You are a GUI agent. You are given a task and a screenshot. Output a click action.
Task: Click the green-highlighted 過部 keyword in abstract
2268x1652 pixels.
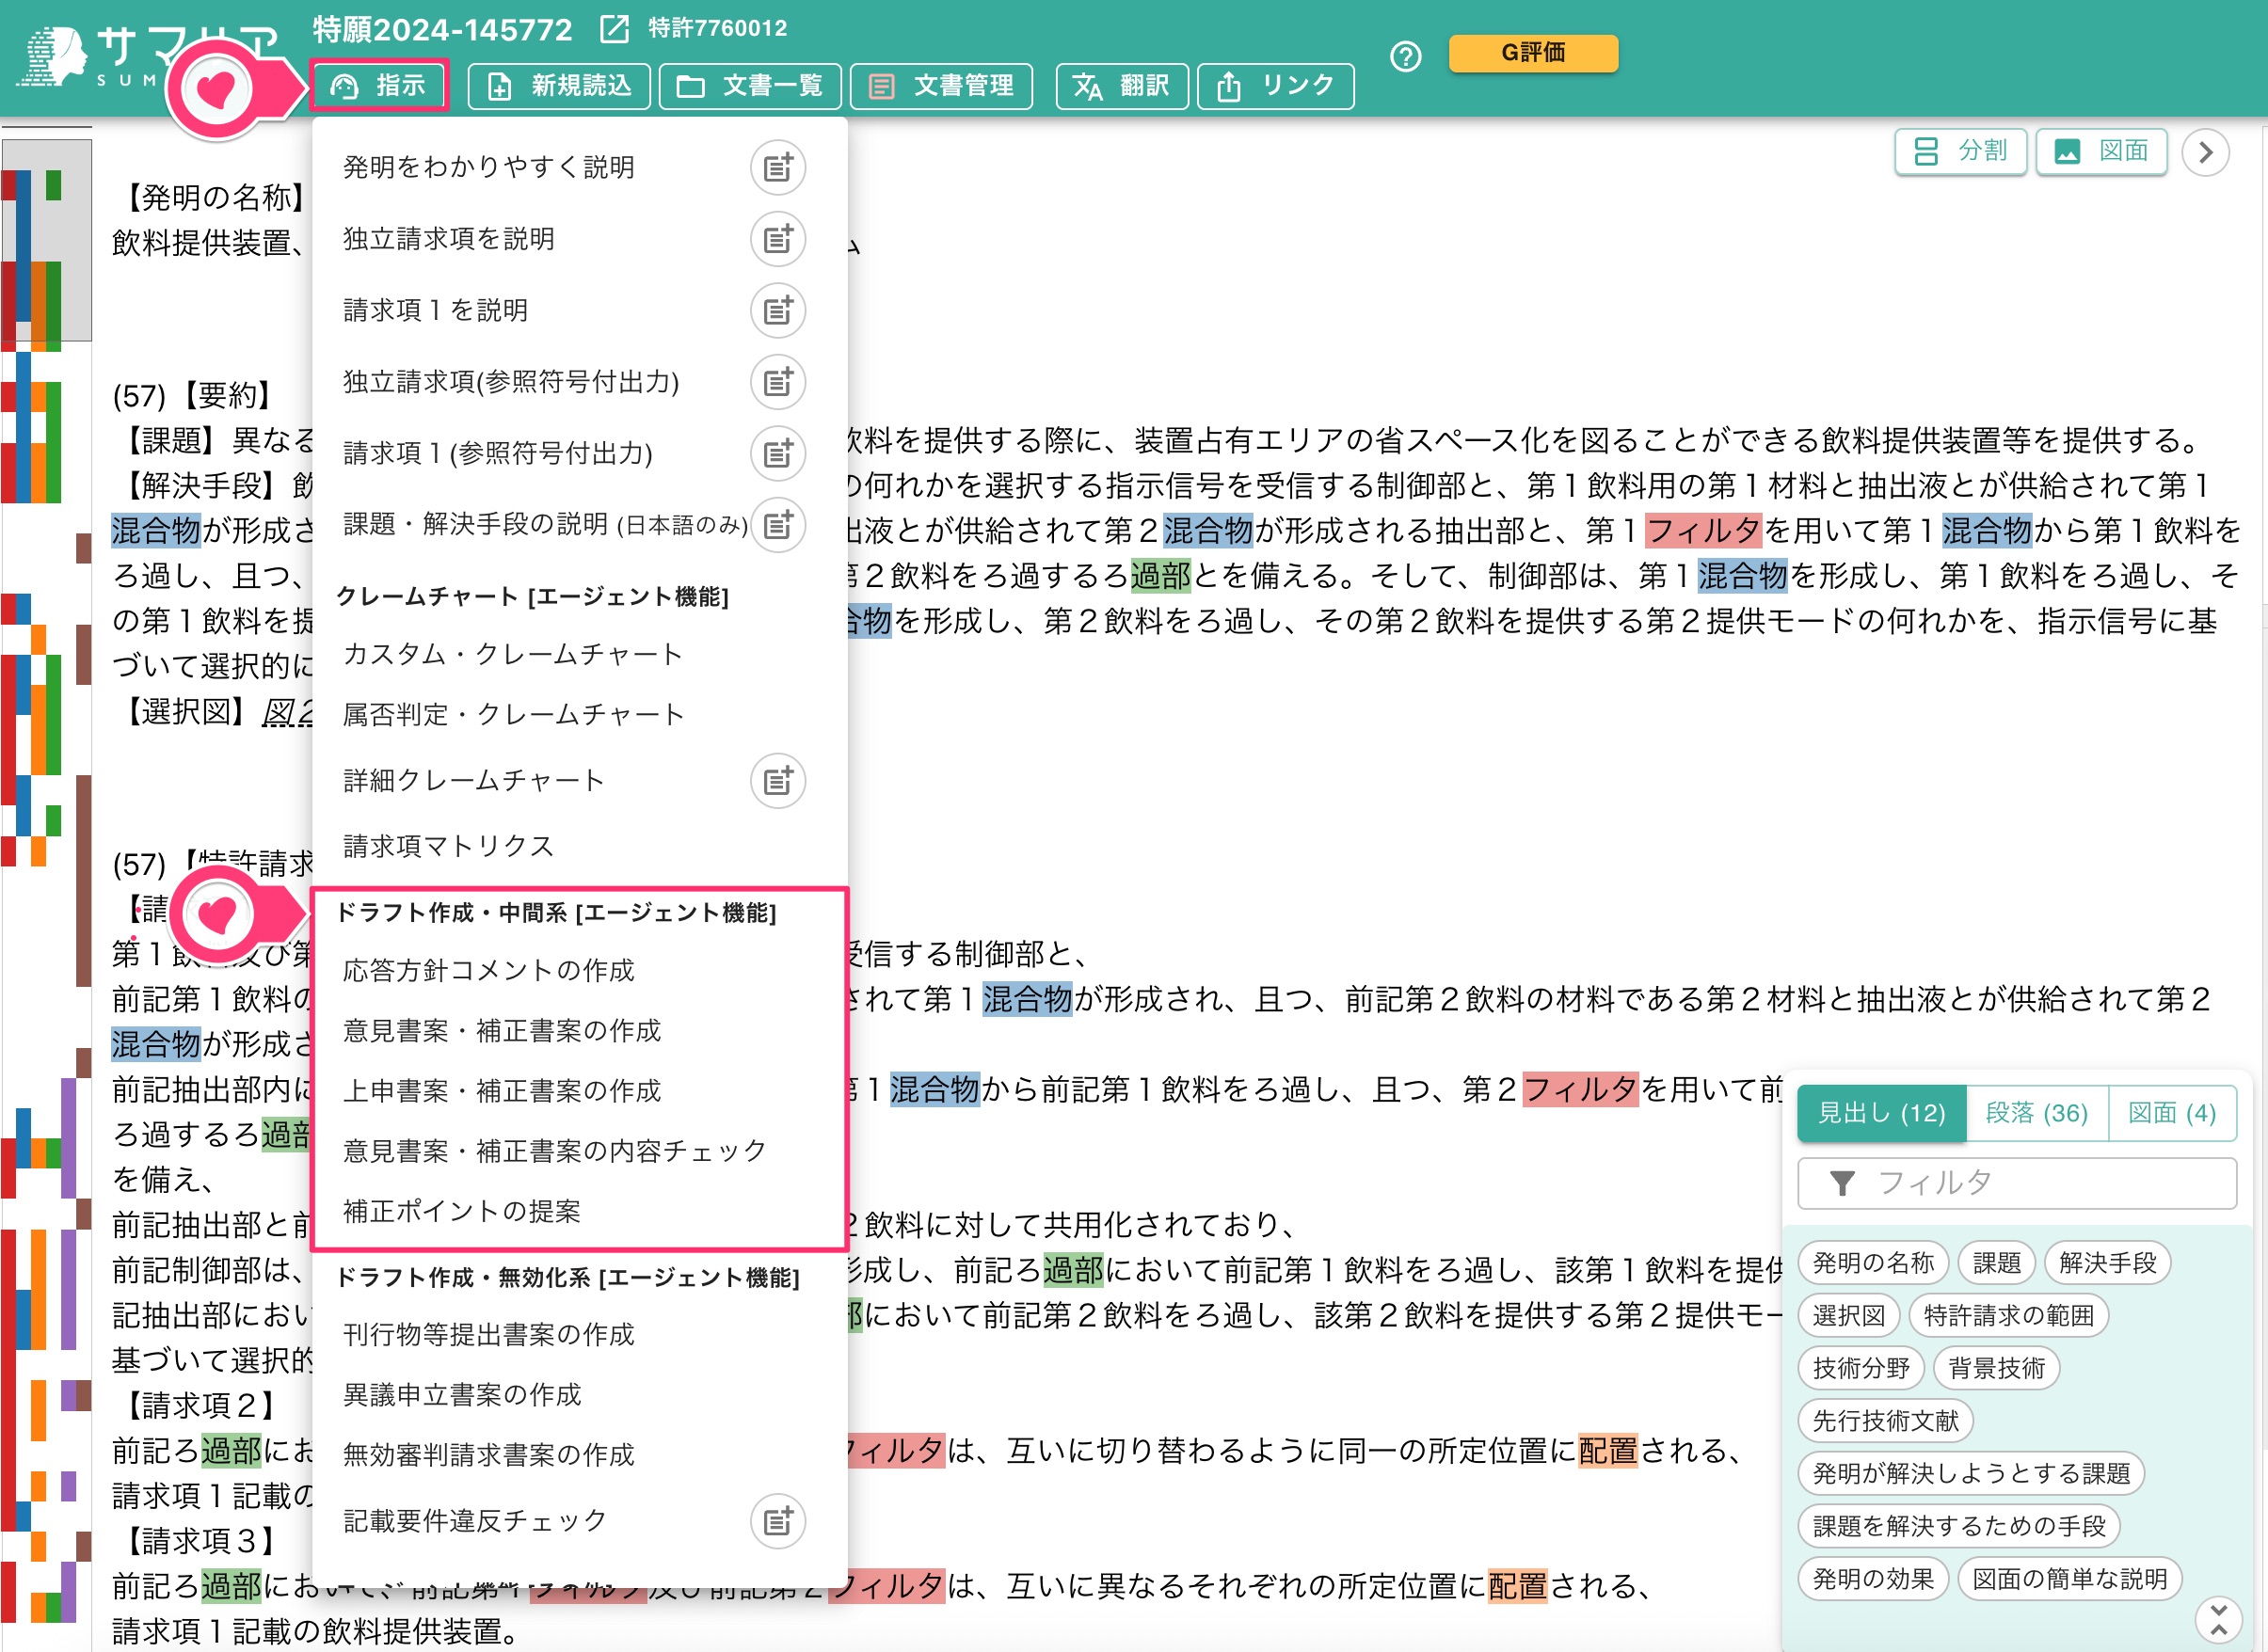tap(1160, 575)
